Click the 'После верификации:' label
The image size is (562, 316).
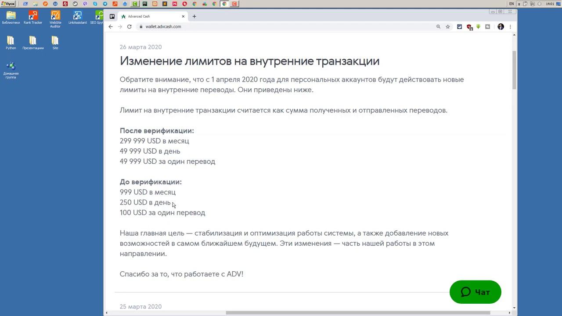pyautogui.click(x=157, y=131)
